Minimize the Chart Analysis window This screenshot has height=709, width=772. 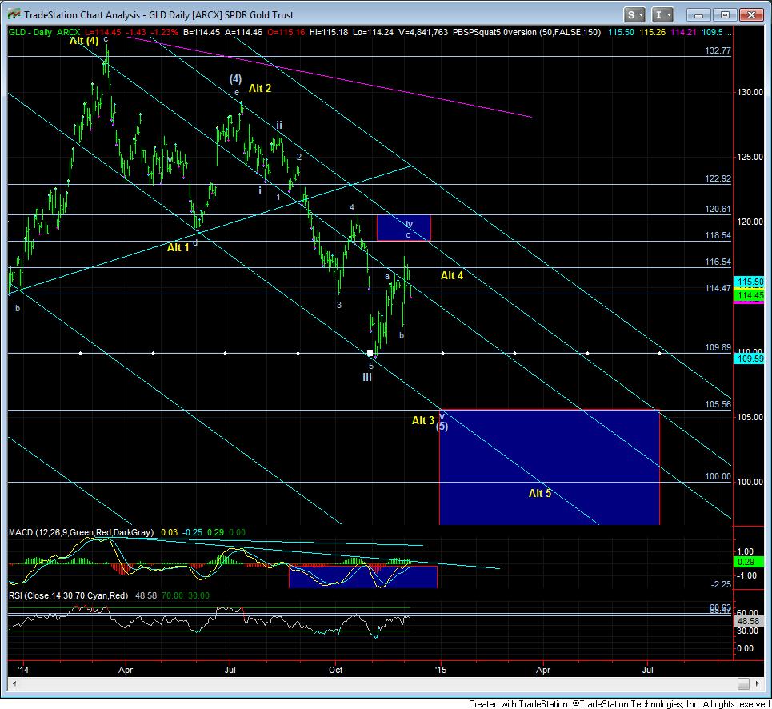point(698,15)
